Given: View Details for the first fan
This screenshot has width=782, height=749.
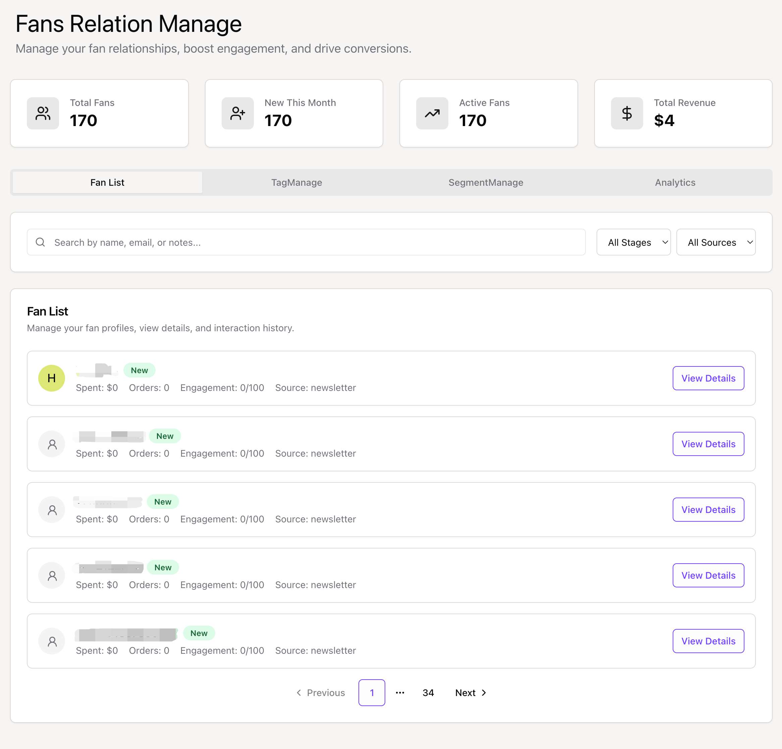Looking at the screenshot, I should coord(708,378).
